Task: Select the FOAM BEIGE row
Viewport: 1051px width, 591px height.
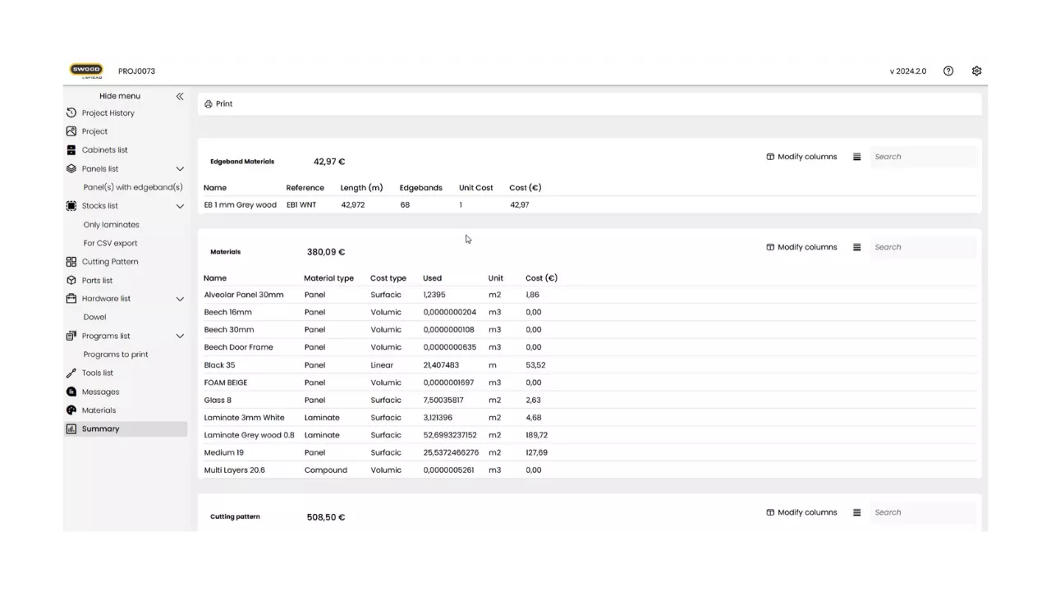Action: pyautogui.click(x=590, y=383)
